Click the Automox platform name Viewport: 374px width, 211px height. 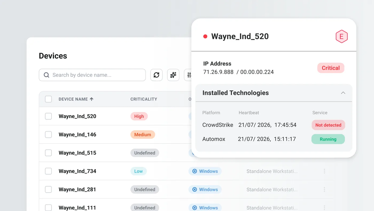coord(214,139)
